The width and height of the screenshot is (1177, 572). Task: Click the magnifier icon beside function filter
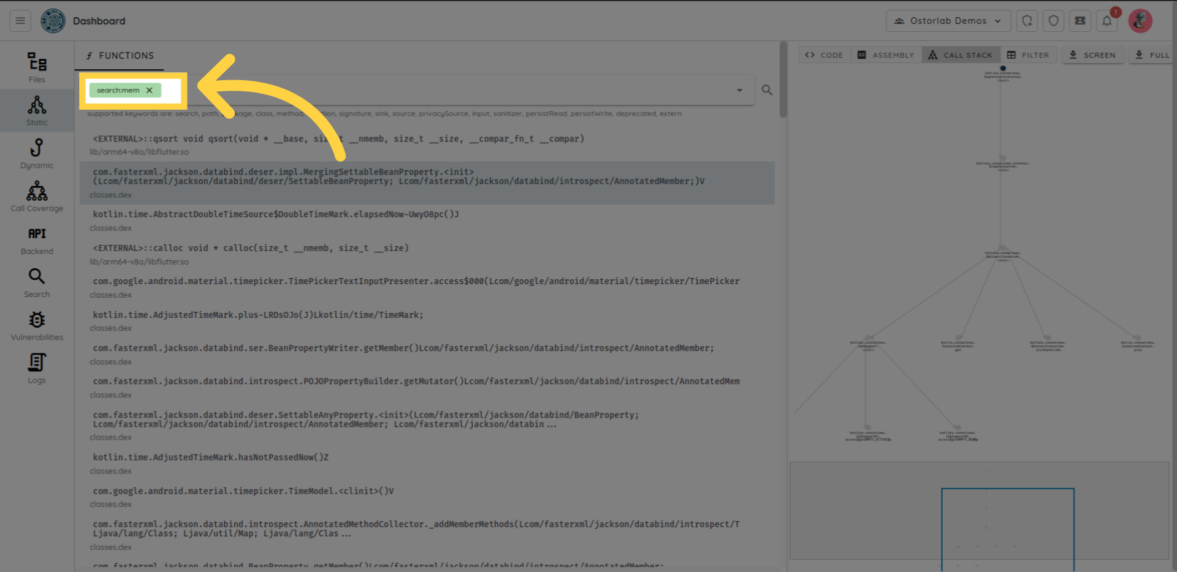pos(766,90)
